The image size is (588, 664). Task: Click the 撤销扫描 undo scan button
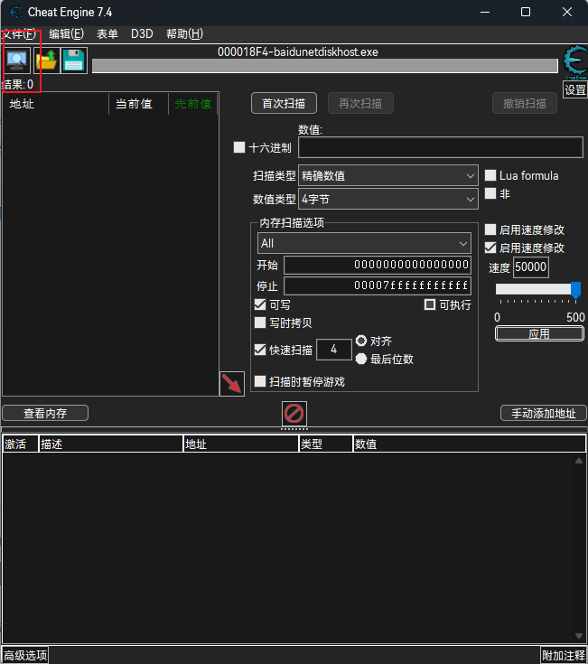525,103
